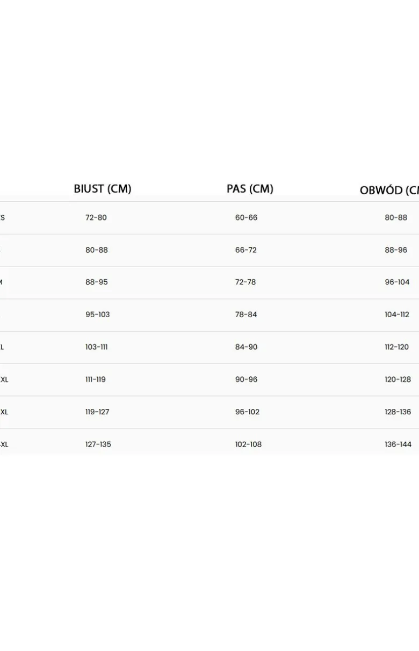
Task: Select hip measurement 96-104
Action: [397, 282]
